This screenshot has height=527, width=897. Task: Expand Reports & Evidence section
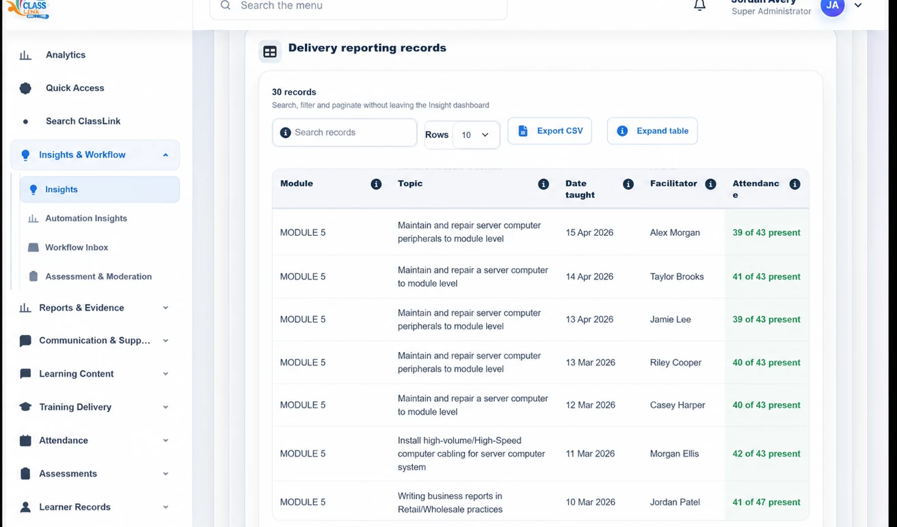(x=95, y=308)
